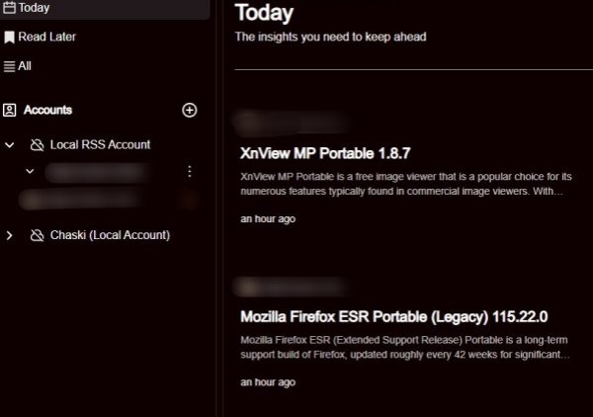Expand the Chaski (Local Account) node
Screen dimensions: 593x417
tap(10, 235)
